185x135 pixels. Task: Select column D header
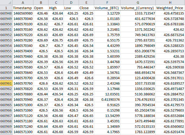pos(71,2)
